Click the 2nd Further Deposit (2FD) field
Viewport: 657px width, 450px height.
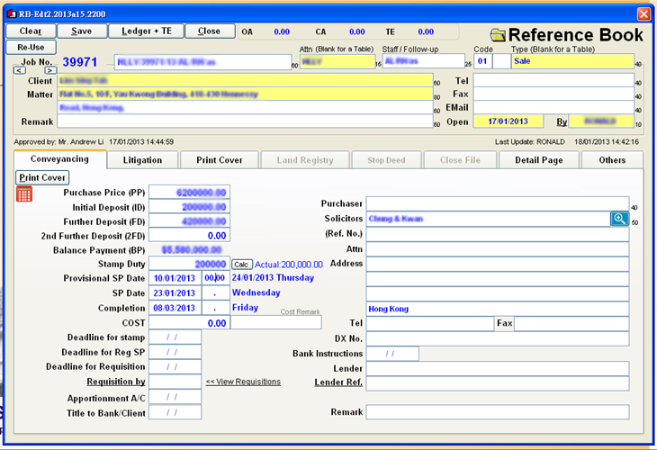189,236
